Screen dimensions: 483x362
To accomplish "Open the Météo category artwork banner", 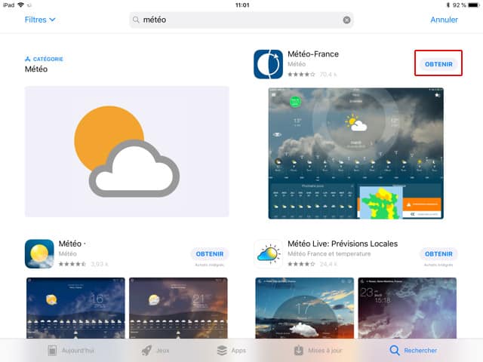I will [x=127, y=151].
